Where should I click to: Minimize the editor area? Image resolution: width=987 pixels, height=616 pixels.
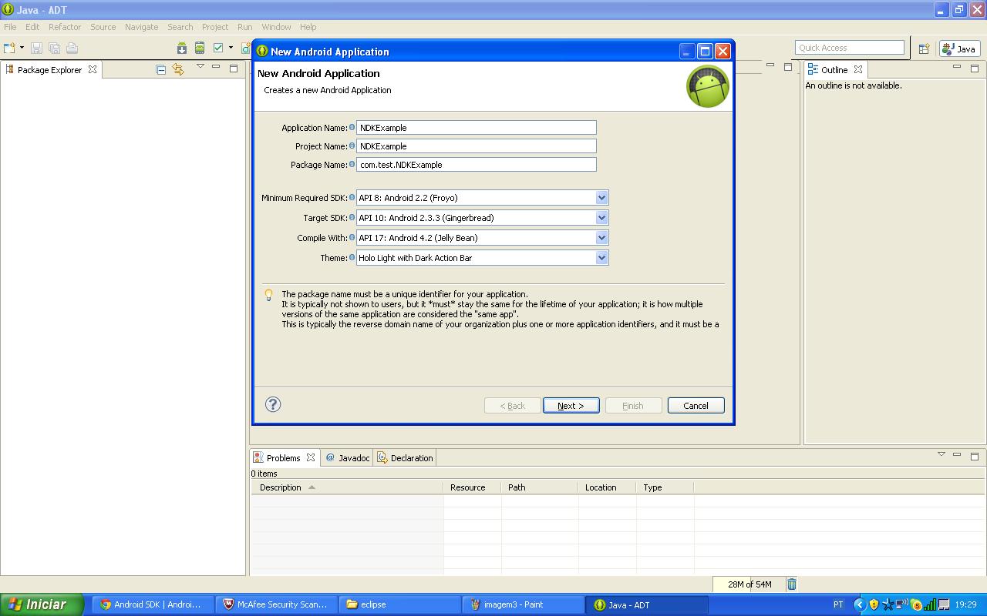(x=770, y=65)
